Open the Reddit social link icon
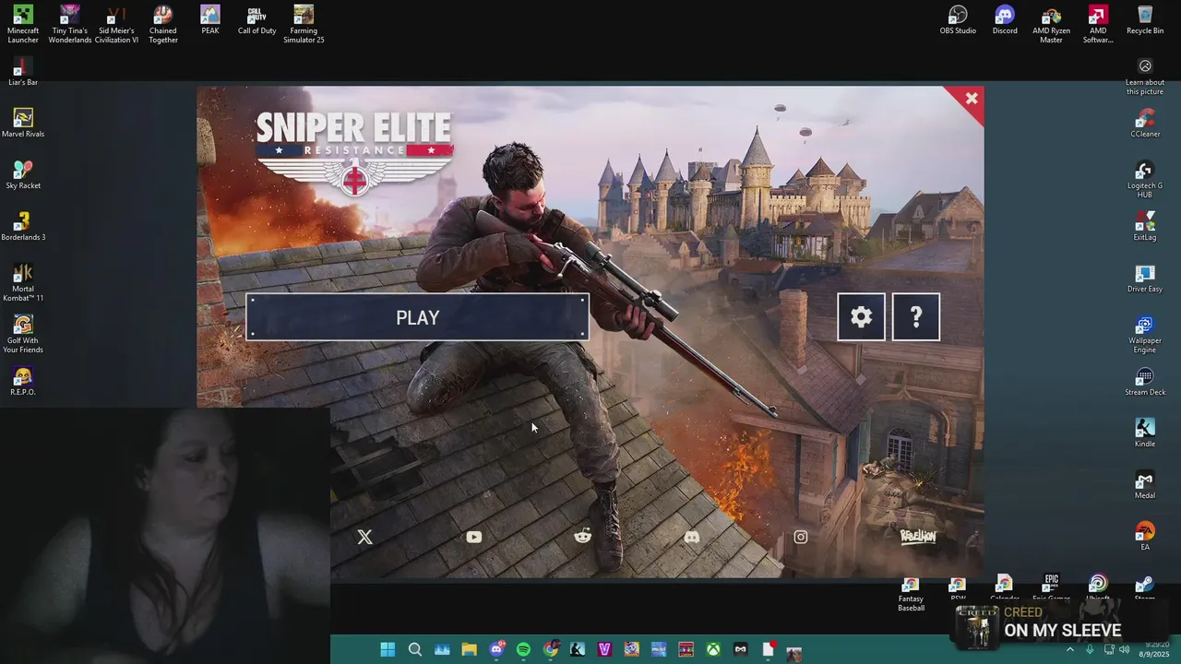Viewport: 1181px width, 664px height. [582, 537]
